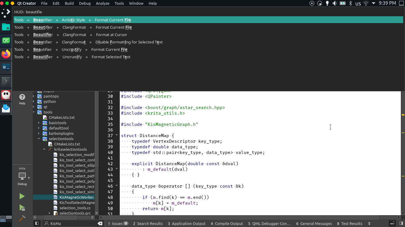Click the HUD search field with 'beautifie'
The image size is (405, 227).
point(208,12)
